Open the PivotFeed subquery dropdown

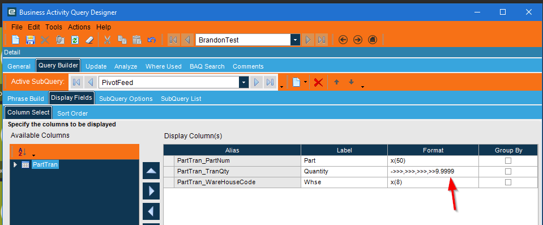pyautogui.click(x=244, y=83)
